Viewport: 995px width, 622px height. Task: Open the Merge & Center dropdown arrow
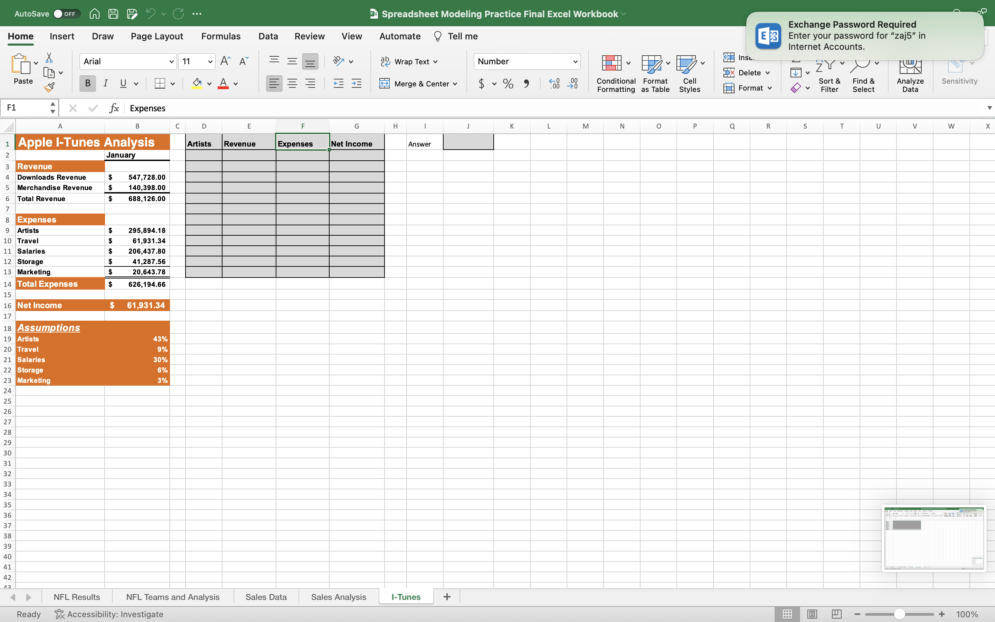click(455, 84)
